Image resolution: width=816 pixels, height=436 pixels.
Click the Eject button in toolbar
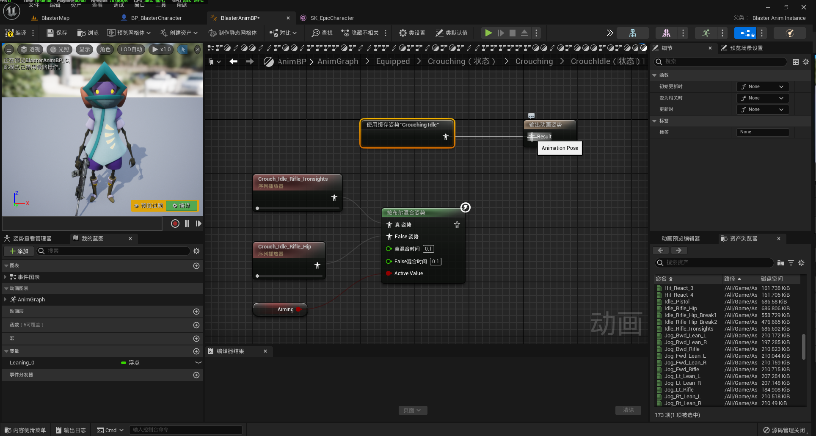[524, 33]
